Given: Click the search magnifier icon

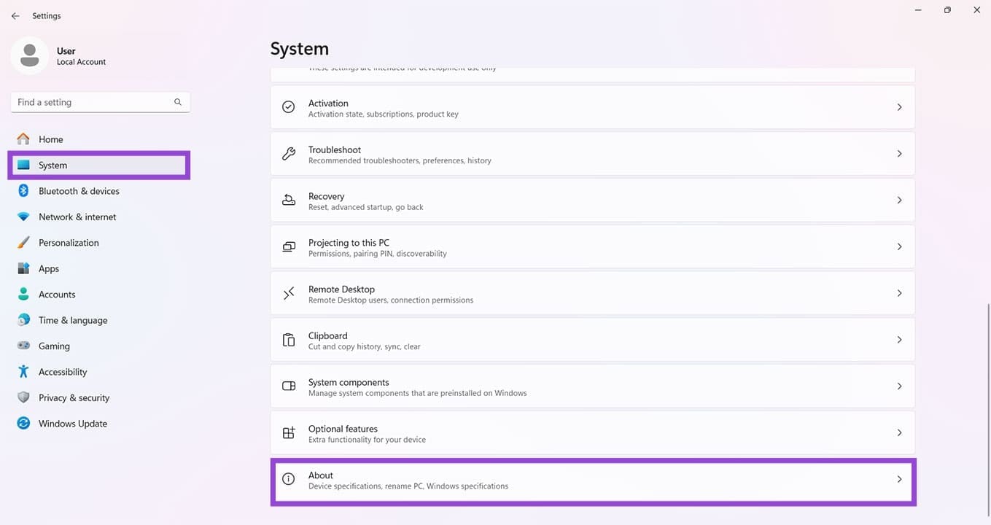Looking at the screenshot, I should [178, 102].
